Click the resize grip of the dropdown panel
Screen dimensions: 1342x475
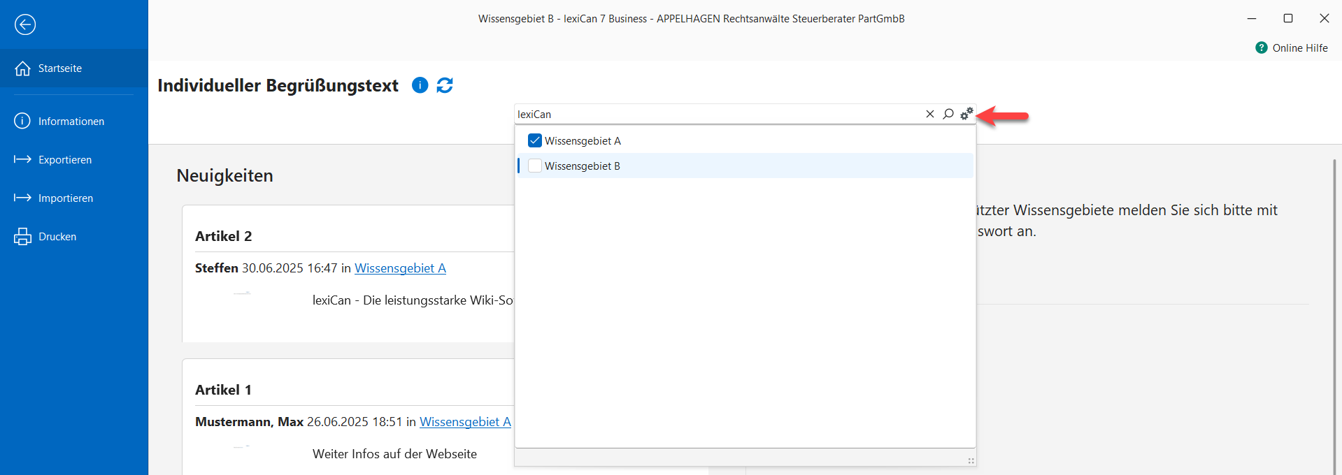971,460
